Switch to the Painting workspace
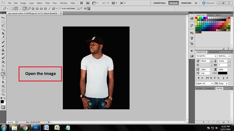Viewport: 234px width, 131px height. 186,3
